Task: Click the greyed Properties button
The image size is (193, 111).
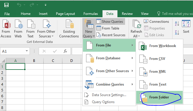Action: (154, 28)
